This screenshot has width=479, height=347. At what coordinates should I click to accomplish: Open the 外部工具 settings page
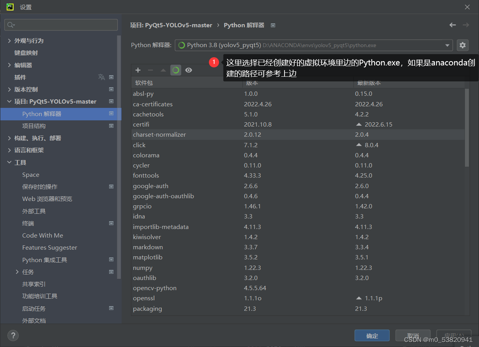point(34,211)
